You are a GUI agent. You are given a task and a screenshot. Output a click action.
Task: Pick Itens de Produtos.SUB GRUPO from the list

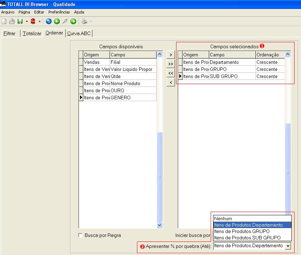[252, 238]
